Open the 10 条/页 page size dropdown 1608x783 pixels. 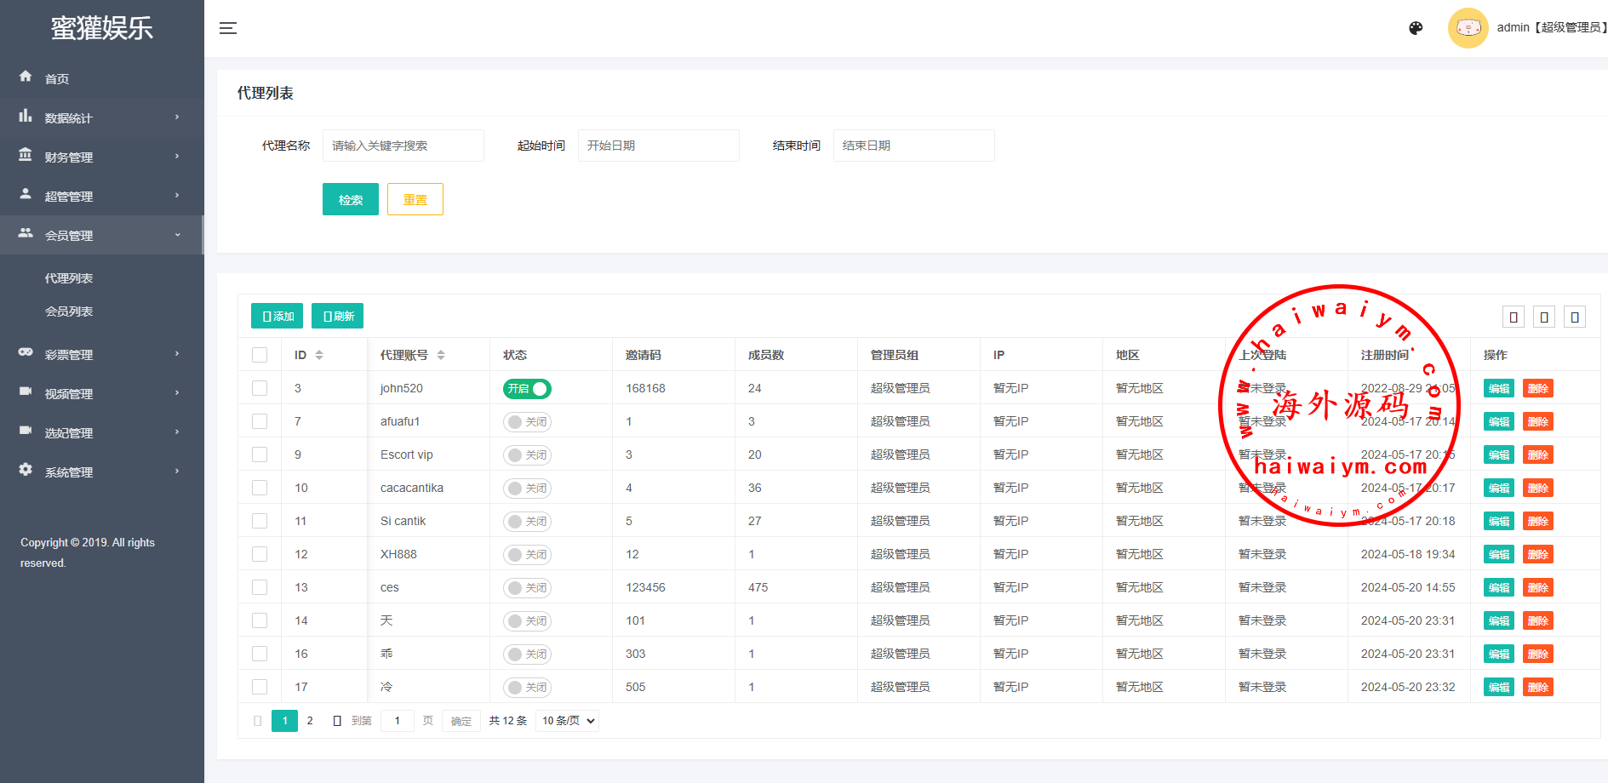point(568,721)
